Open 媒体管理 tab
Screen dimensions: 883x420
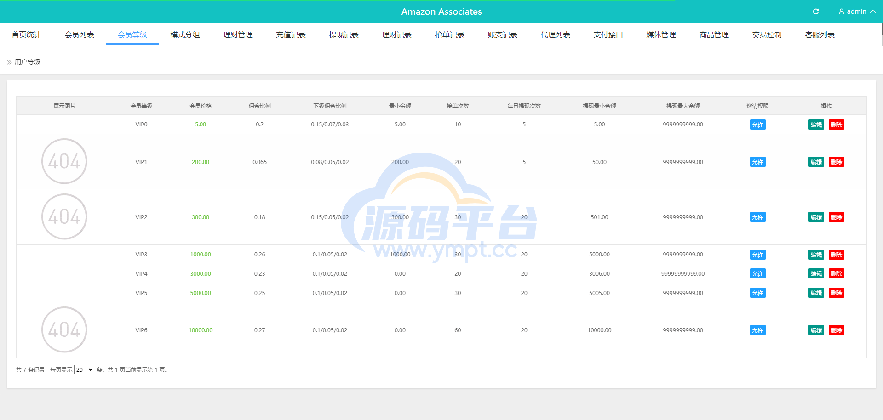point(661,35)
